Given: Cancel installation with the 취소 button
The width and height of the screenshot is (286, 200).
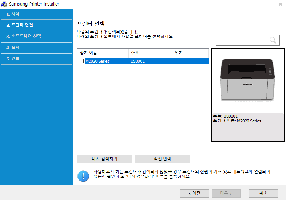Looking at the screenshot, I should [264, 193].
